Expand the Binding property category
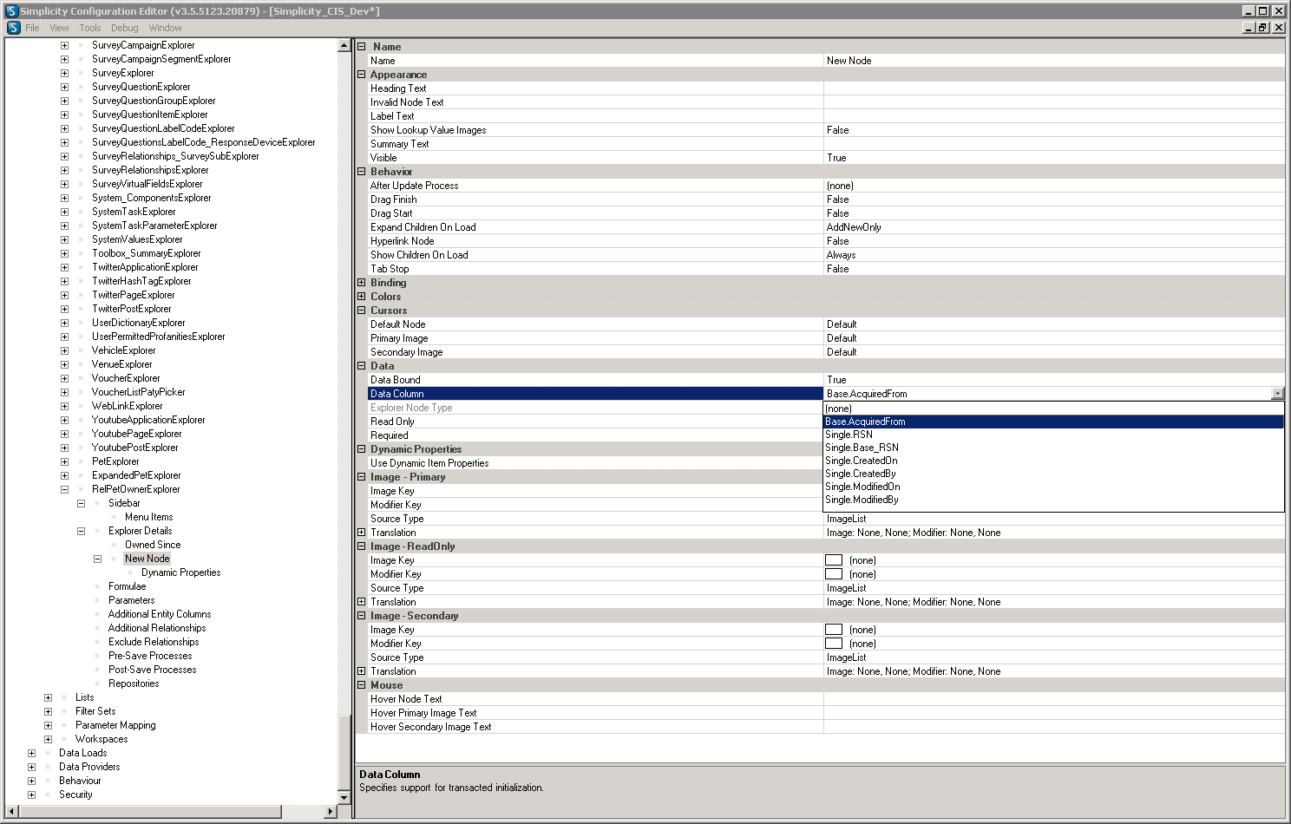The width and height of the screenshot is (1291, 824). pos(362,283)
